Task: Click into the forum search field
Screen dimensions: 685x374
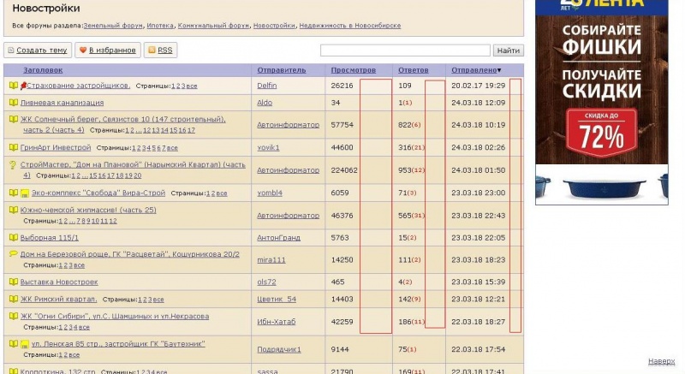Action: 405,50
